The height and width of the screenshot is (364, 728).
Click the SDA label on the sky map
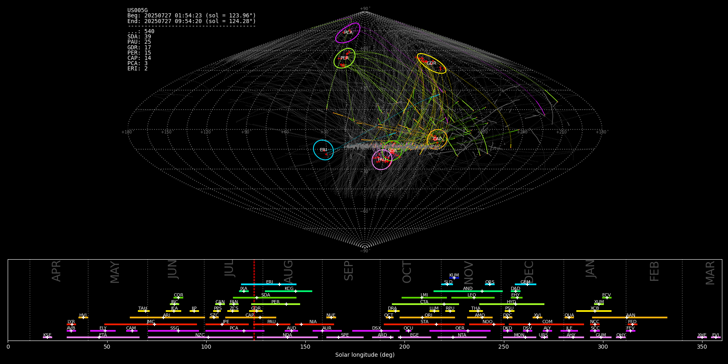[392, 151]
